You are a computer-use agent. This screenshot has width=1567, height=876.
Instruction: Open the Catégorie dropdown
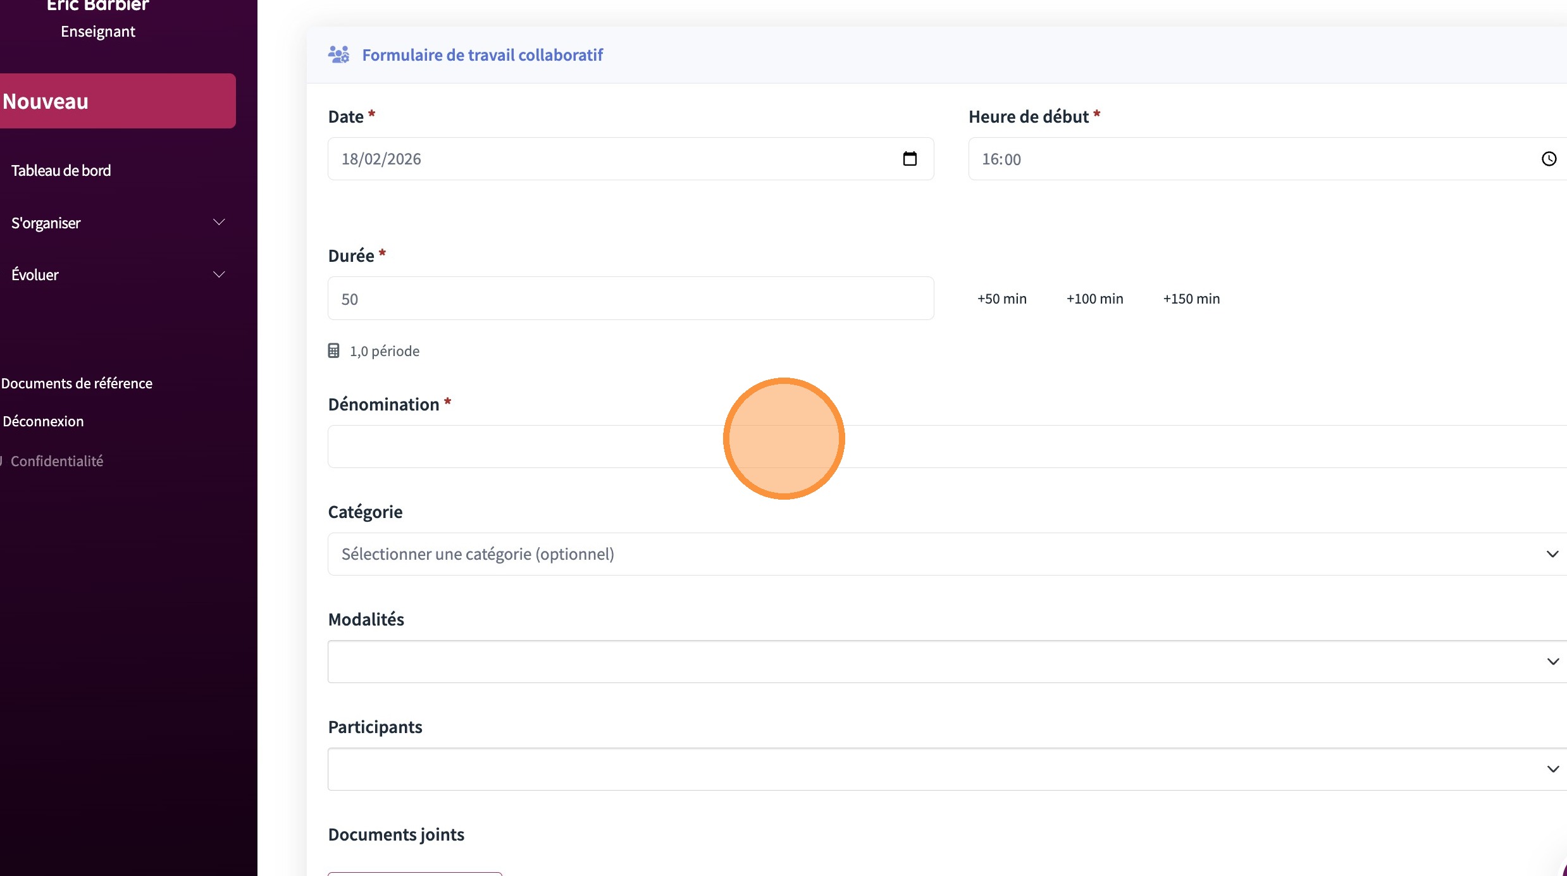(946, 554)
